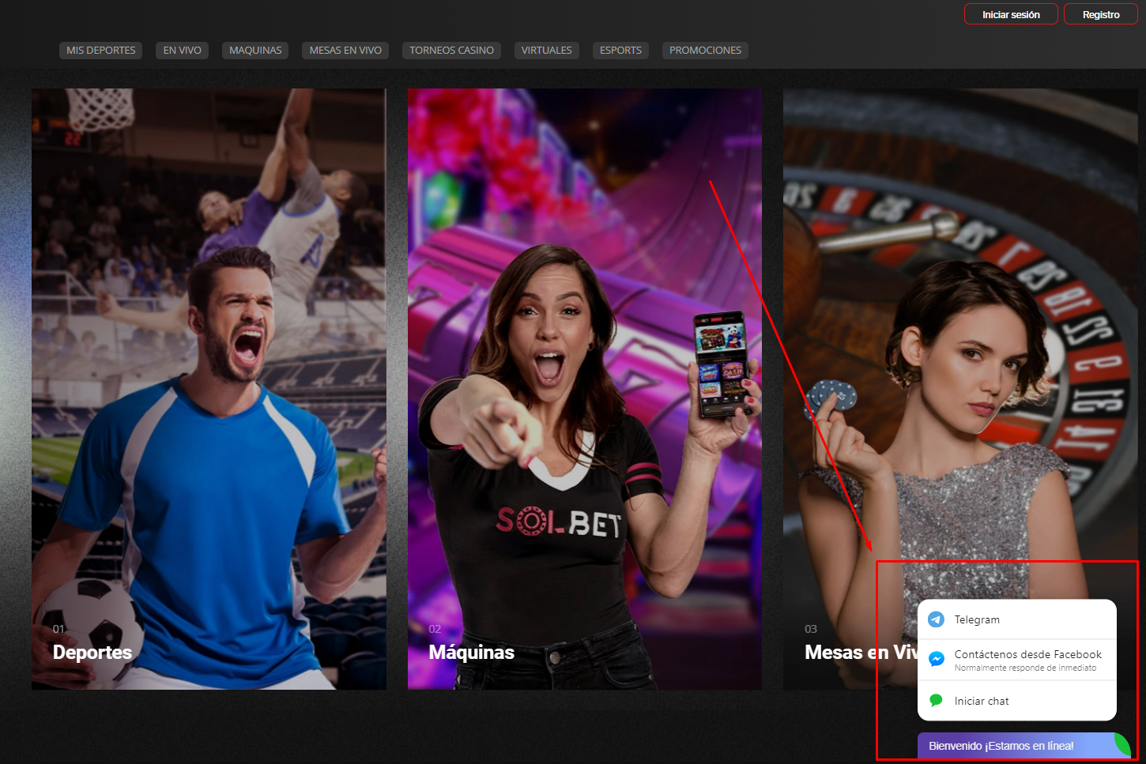
Task: Open the Mesas en Vivo card image
Action: click(960, 389)
